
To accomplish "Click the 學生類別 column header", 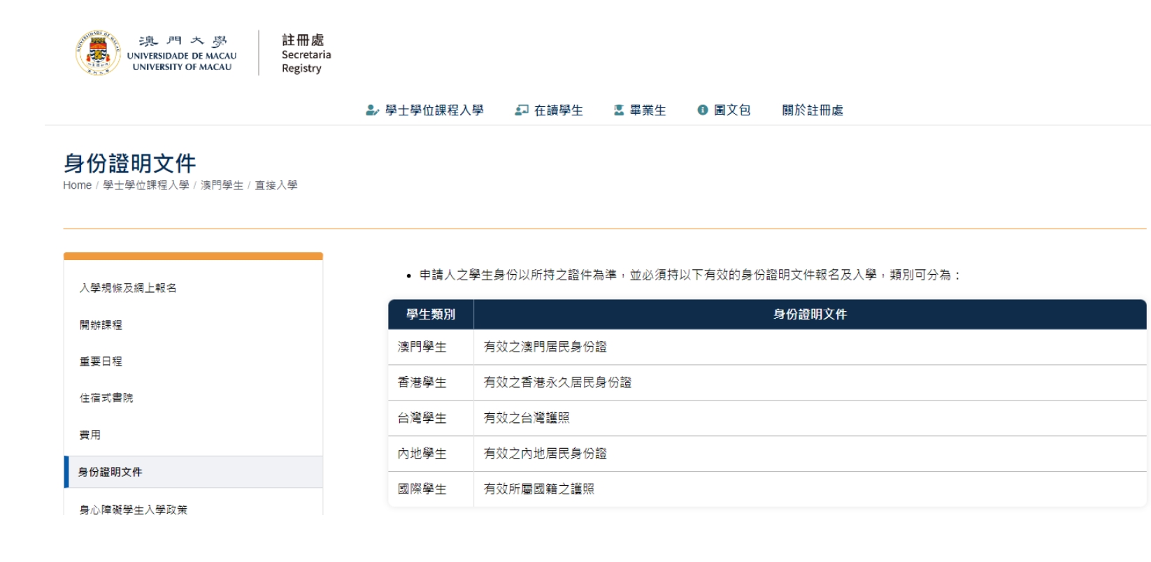I will 431,315.
